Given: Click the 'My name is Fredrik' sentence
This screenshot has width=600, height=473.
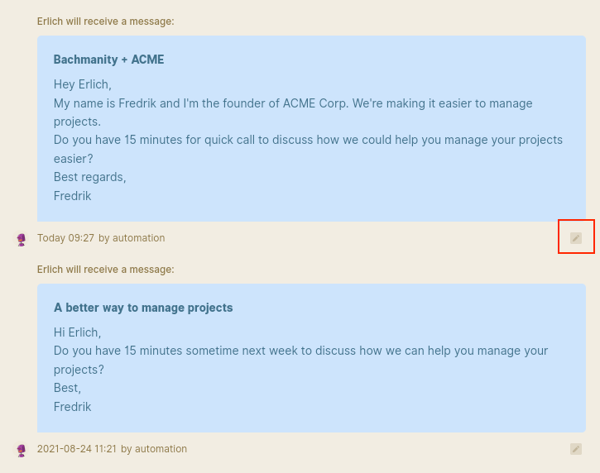Looking at the screenshot, I should [293, 112].
